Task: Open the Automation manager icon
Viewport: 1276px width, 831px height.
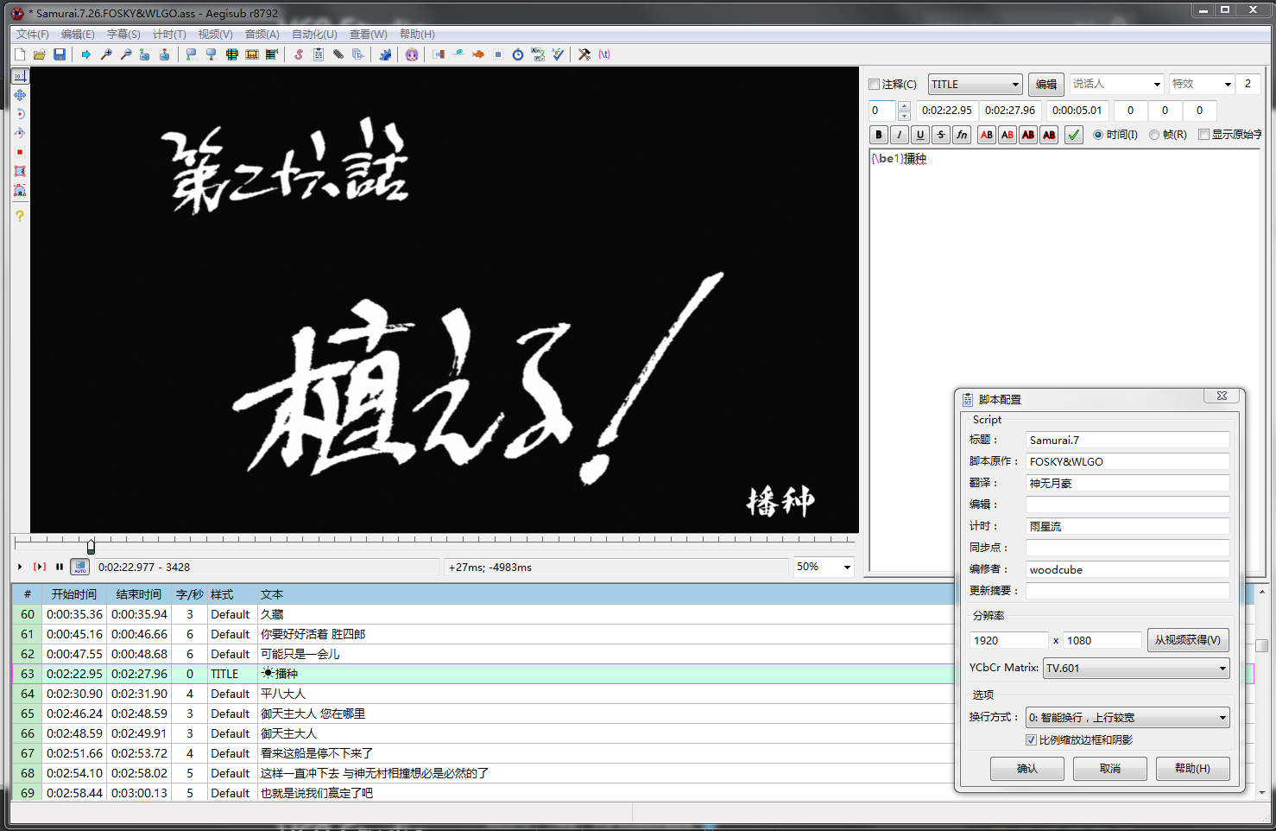Action: [385, 54]
